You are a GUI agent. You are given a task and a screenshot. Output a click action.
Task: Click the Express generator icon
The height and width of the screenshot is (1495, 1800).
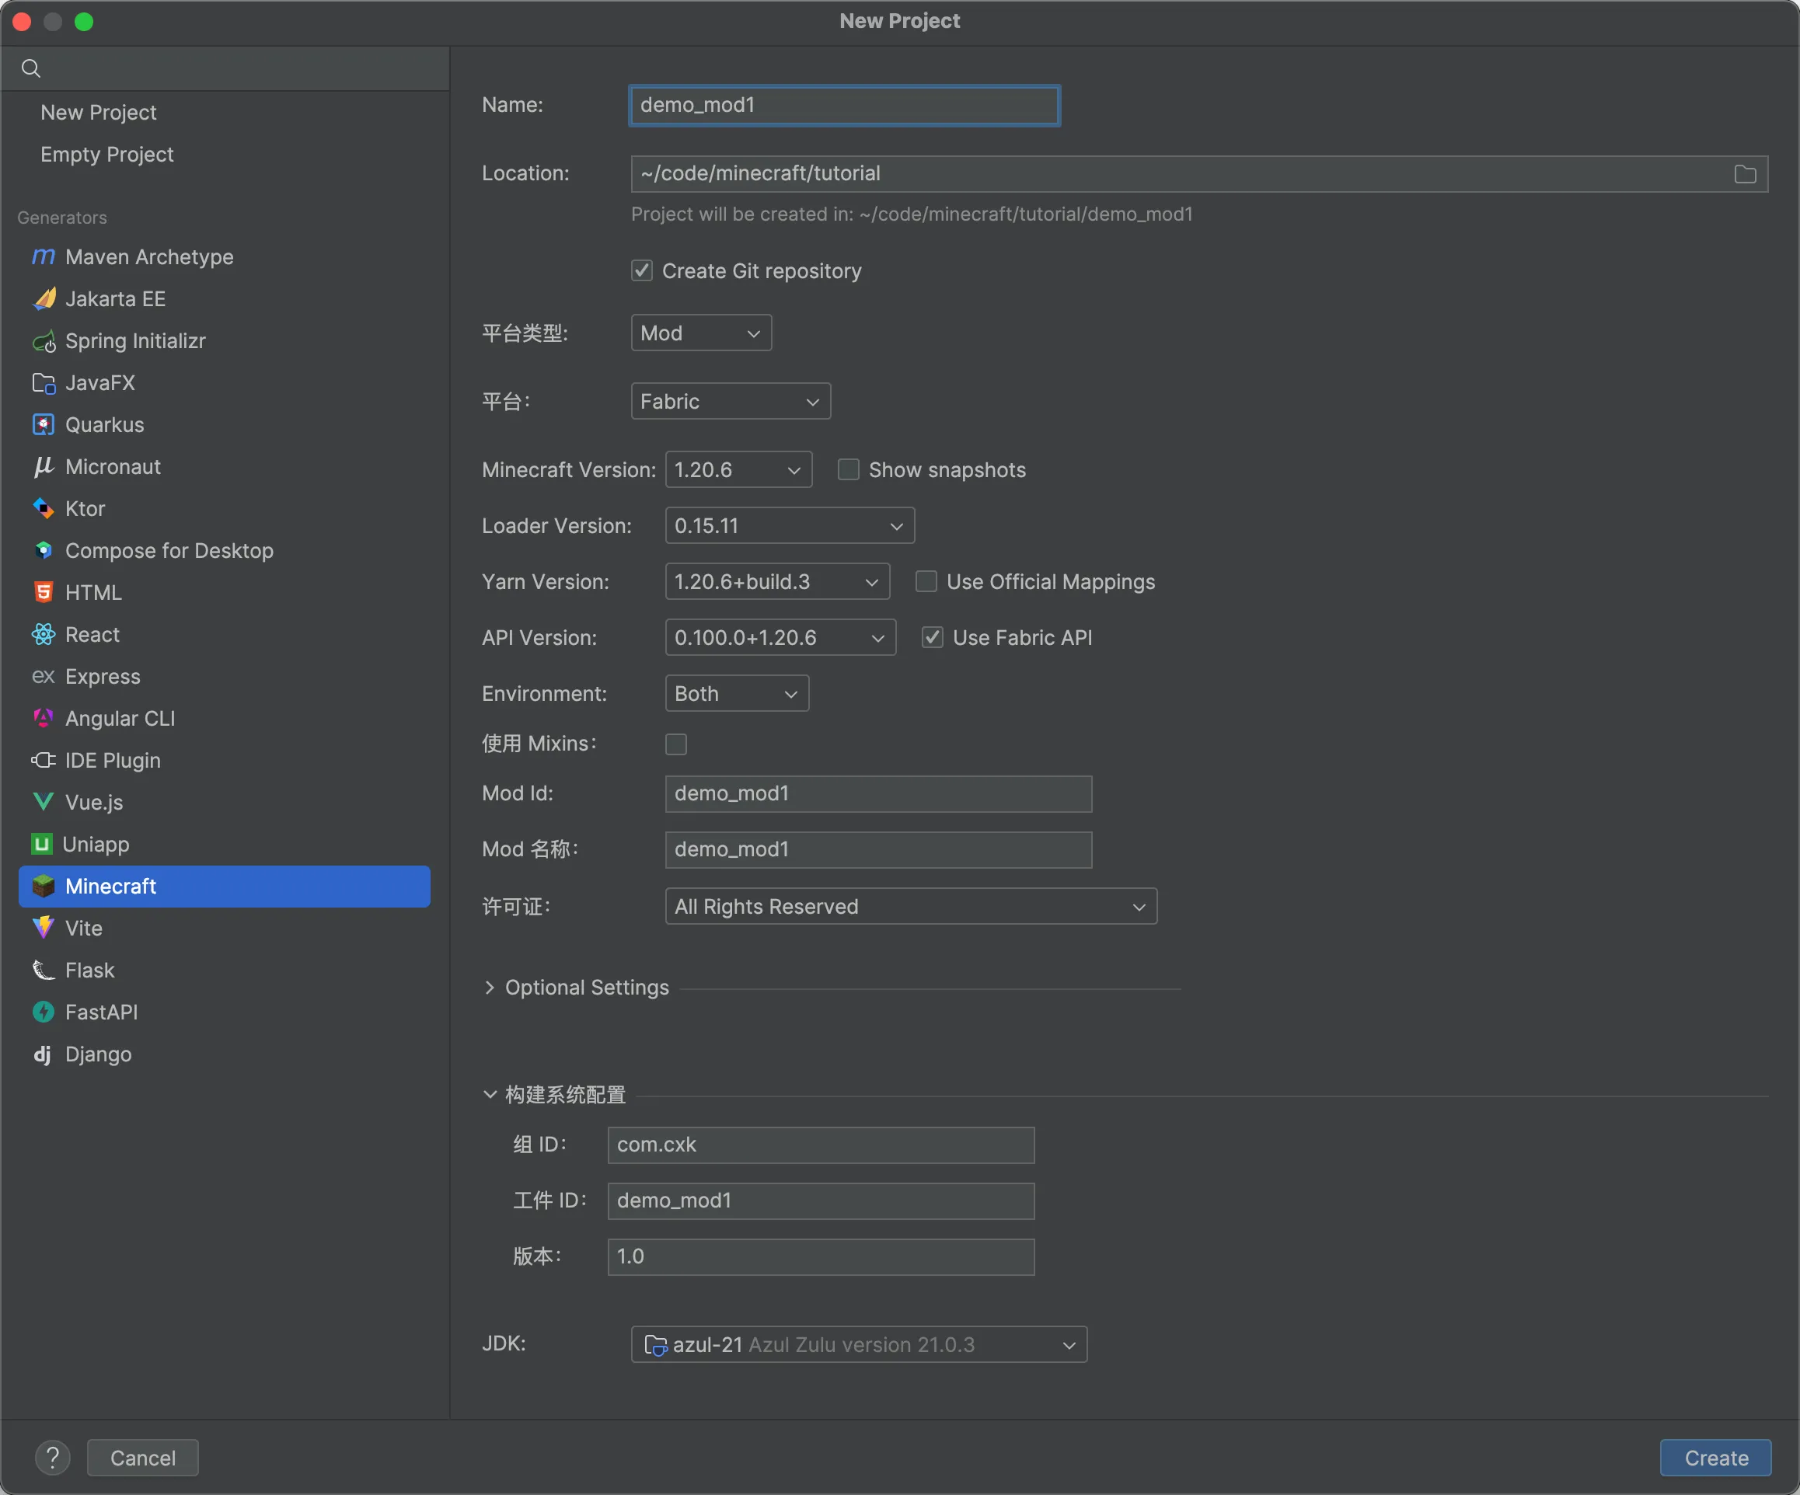[43, 677]
